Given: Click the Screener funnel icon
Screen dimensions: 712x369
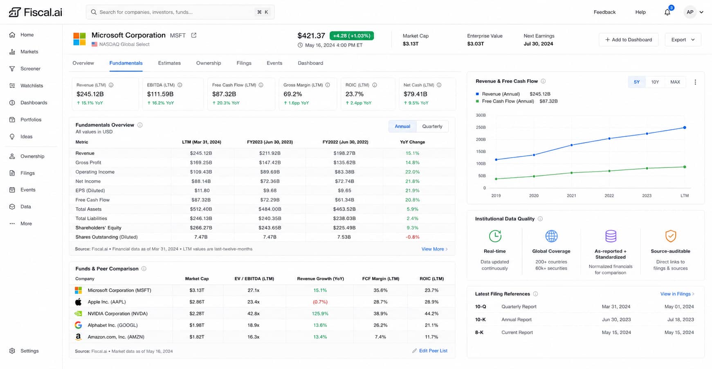Looking at the screenshot, I should tap(12, 69).
